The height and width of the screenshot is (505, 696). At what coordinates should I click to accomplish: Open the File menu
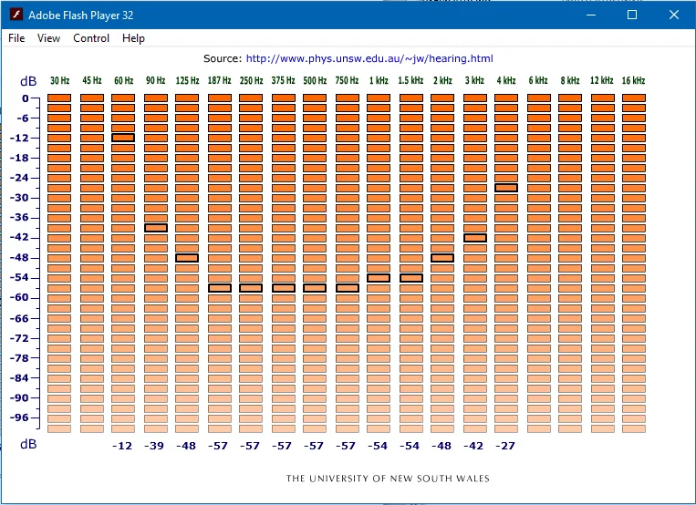[x=16, y=38]
